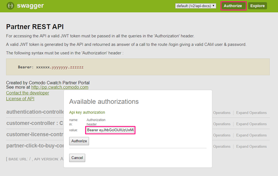Click the Api key authorization label

point(87,112)
